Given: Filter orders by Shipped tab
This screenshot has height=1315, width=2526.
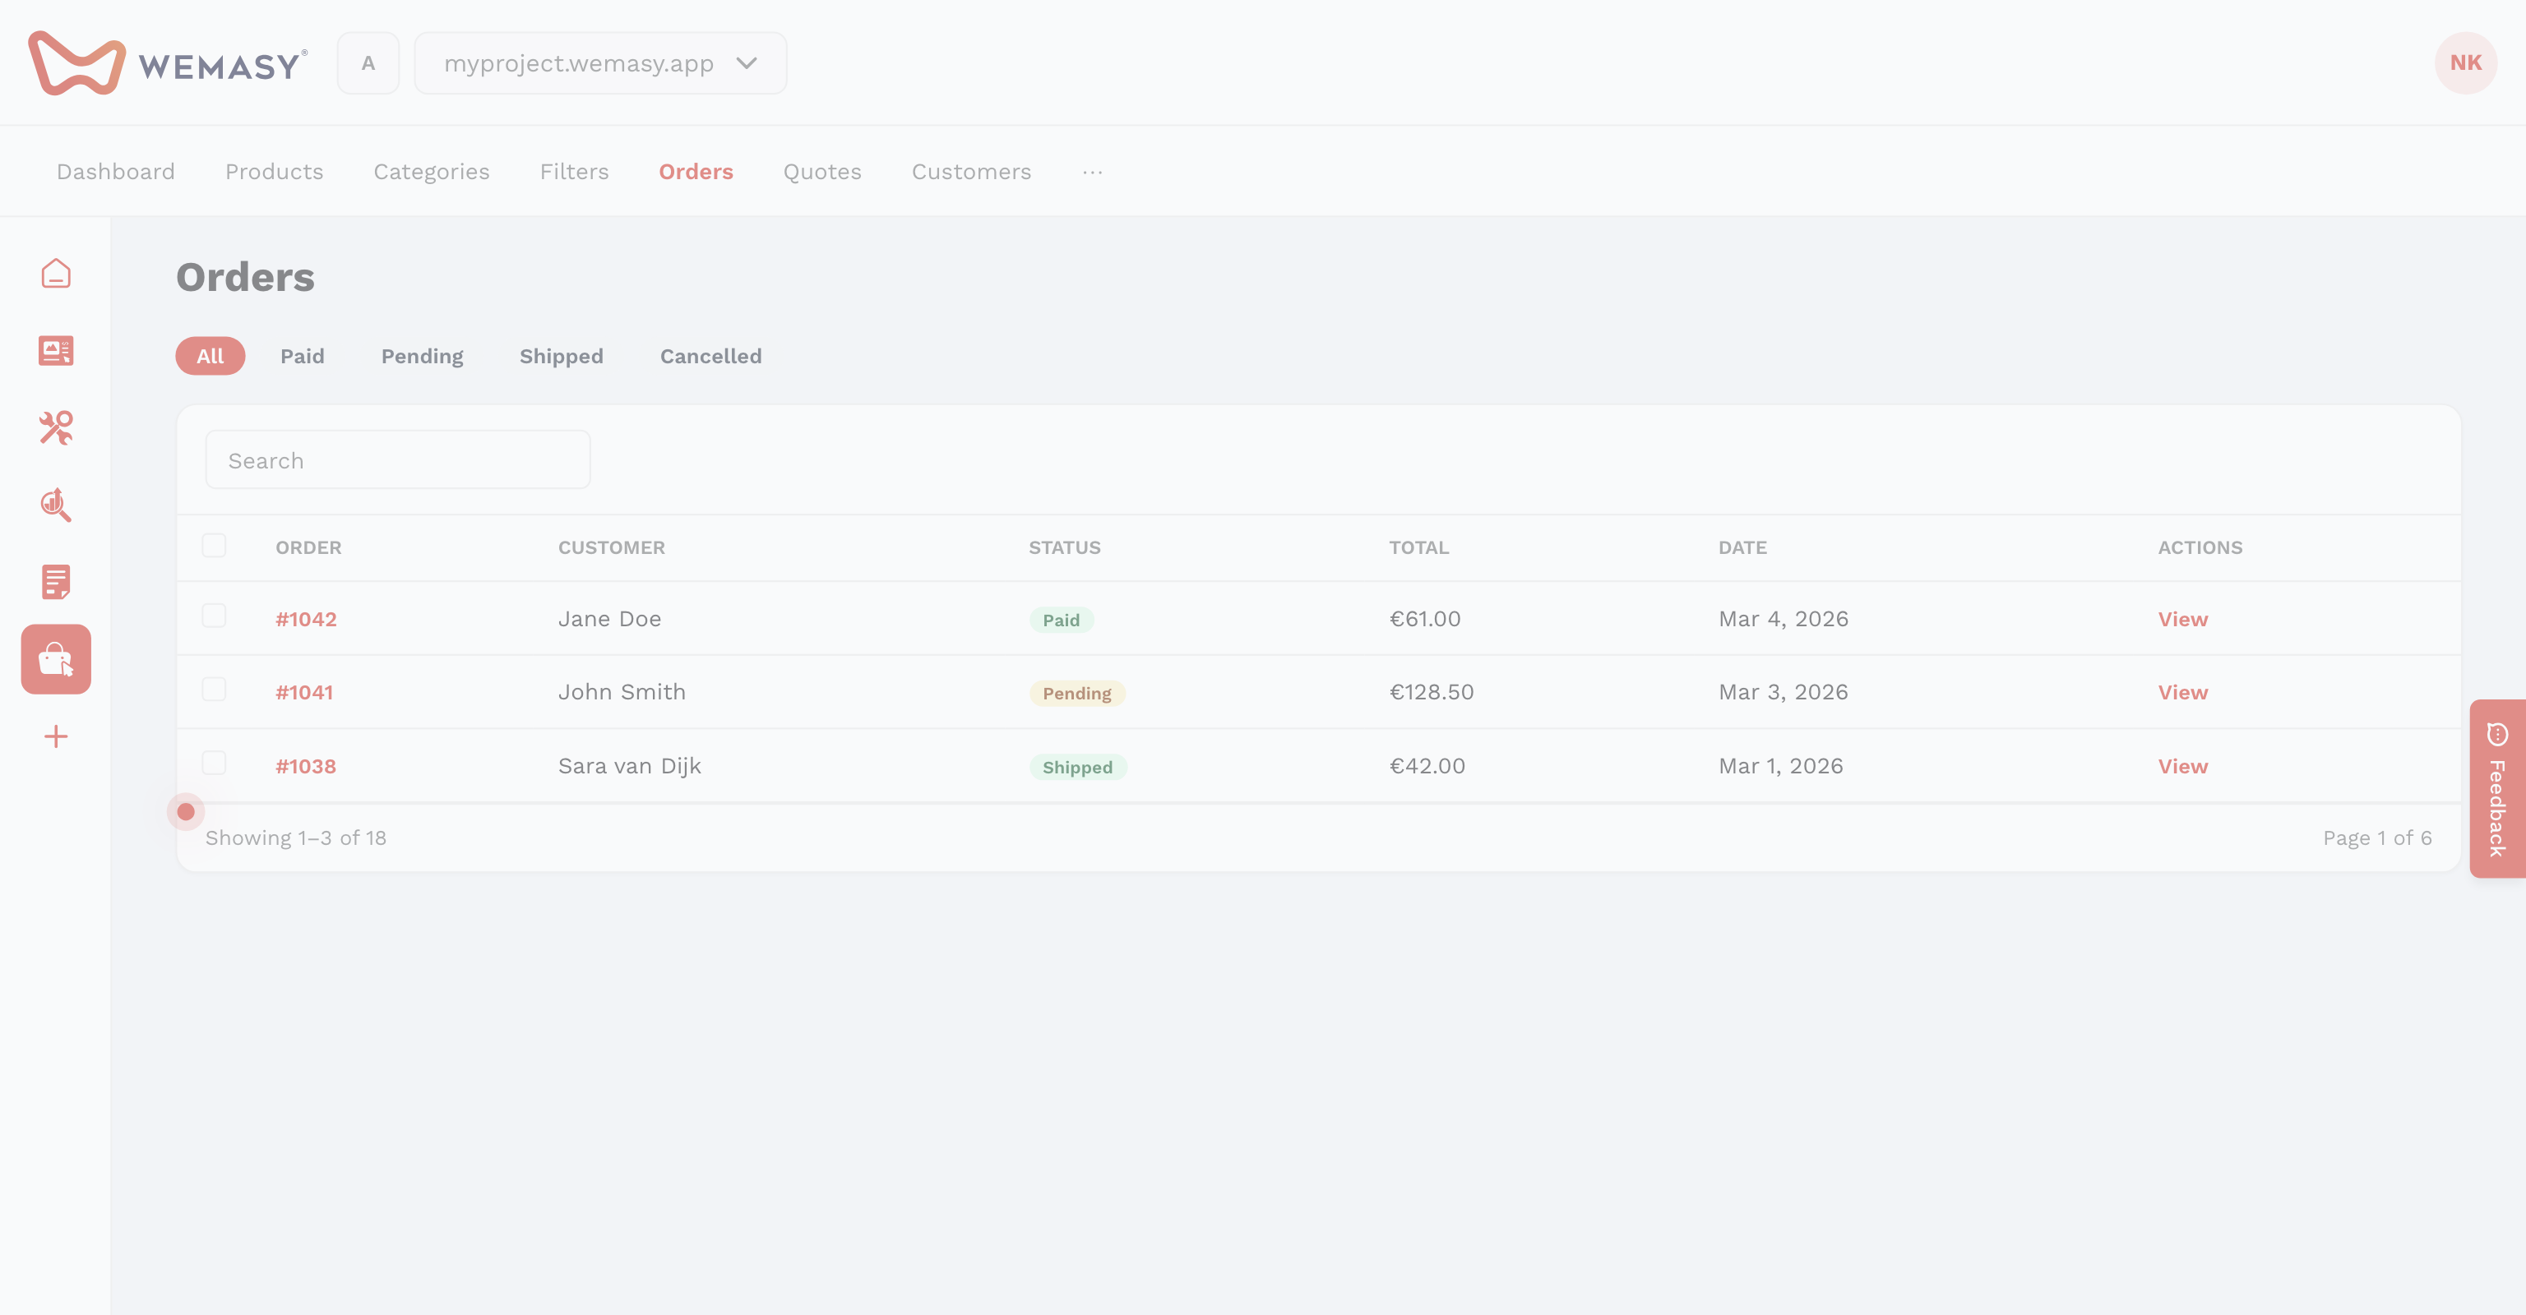Looking at the screenshot, I should (x=562, y=357).
